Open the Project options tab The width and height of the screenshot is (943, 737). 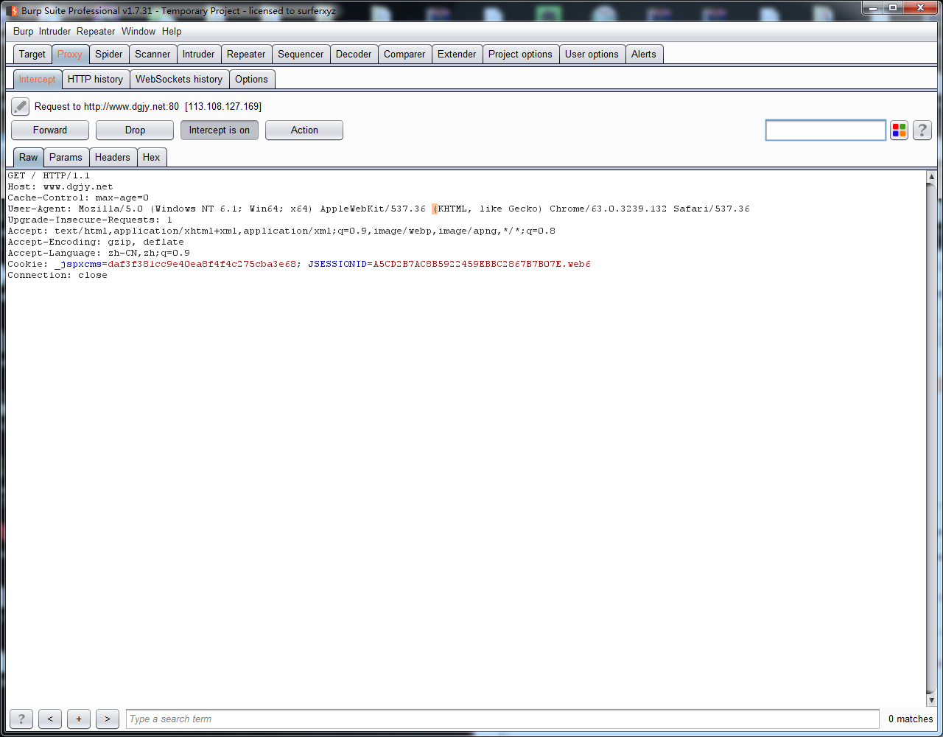click(x=520, y=55)
